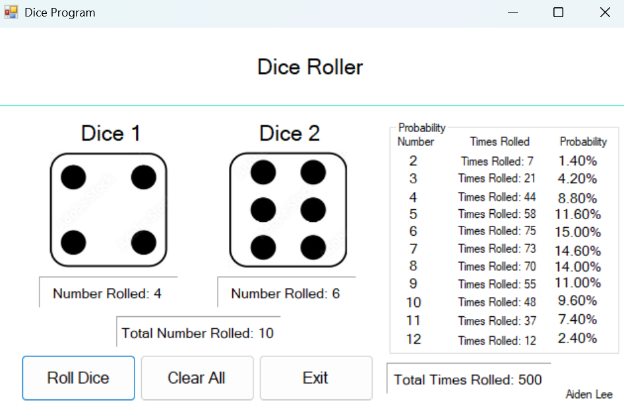Click the Total Times Rolled: 500 label
This screenshot has height=404, width=624.
click(x=468, y=380)
